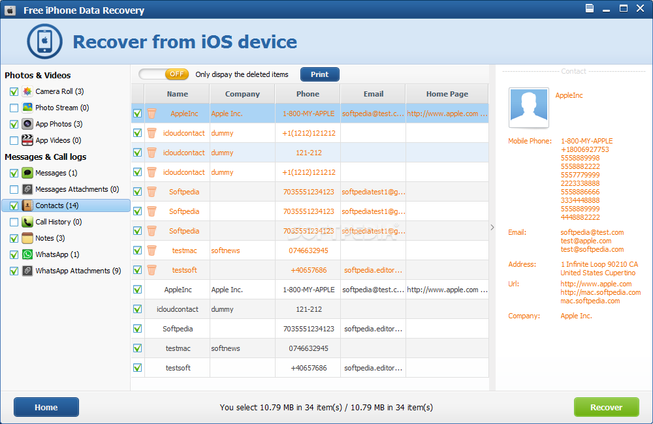The image size is (653, 424).
Task: Click the WhatsApp green icon
Action: (27, 254)
